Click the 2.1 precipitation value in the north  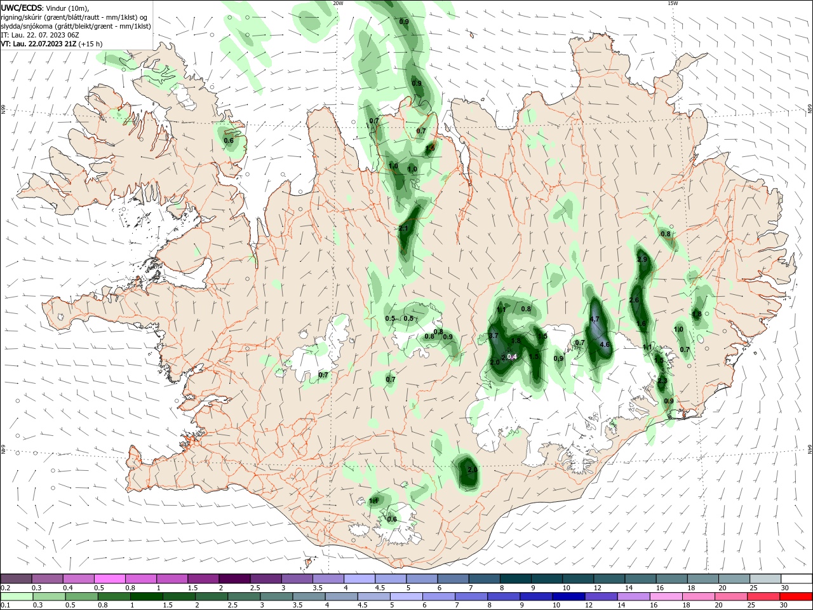pyautogui.click(x=403, y=228)
